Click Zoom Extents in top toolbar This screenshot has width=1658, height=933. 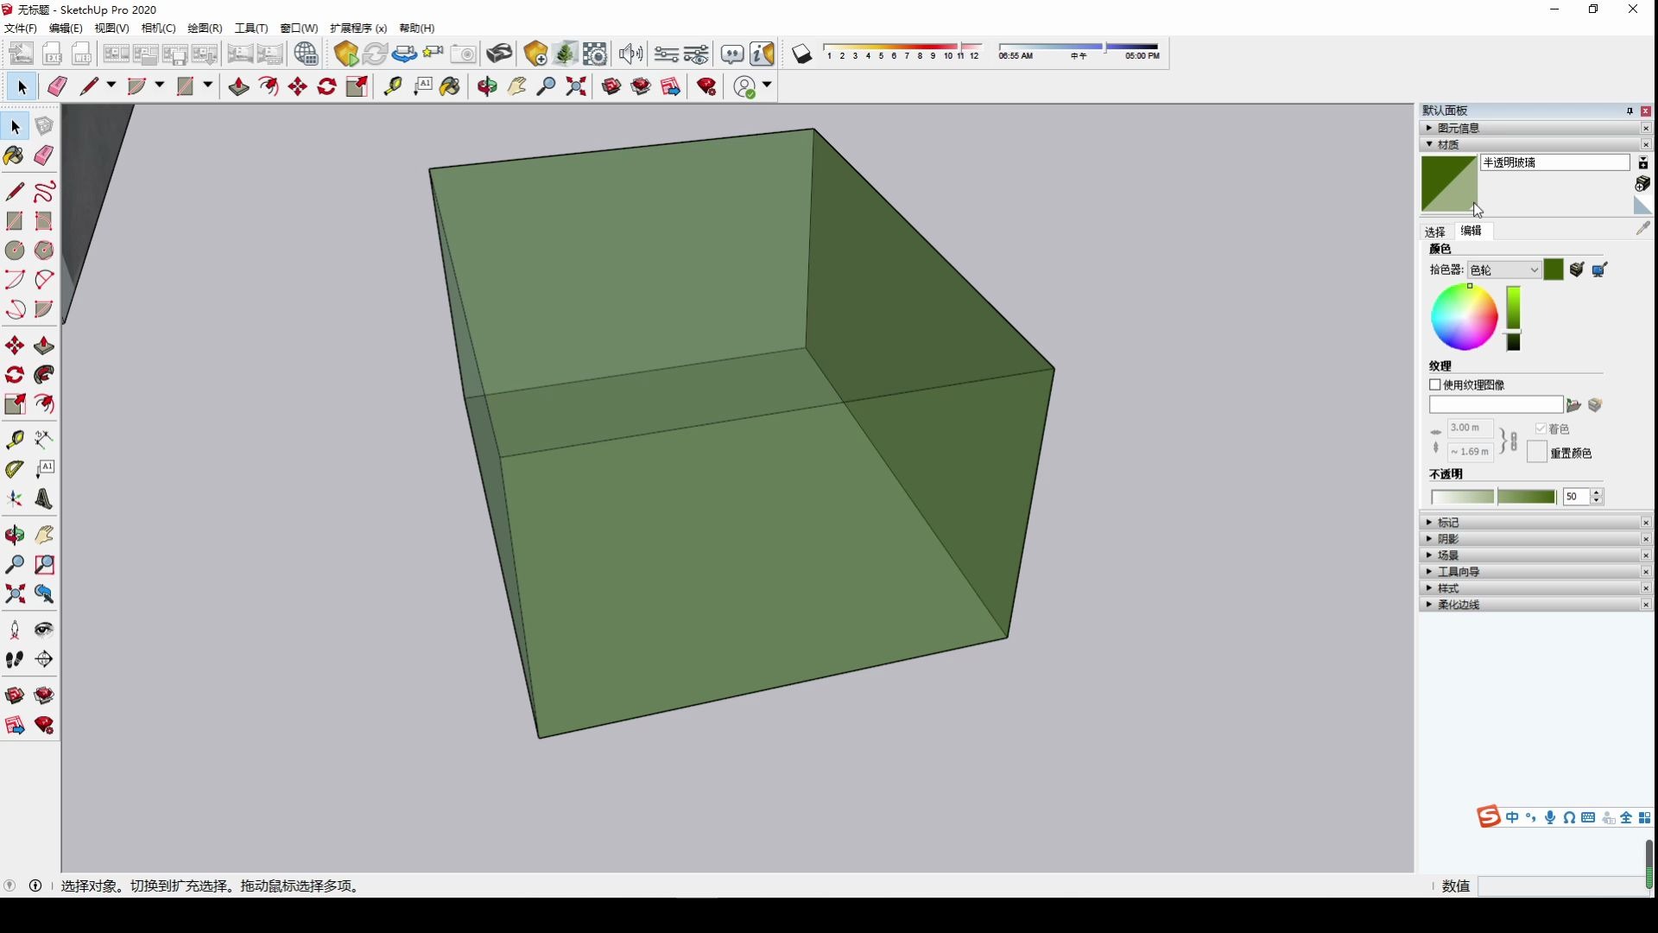pos(576,86)
